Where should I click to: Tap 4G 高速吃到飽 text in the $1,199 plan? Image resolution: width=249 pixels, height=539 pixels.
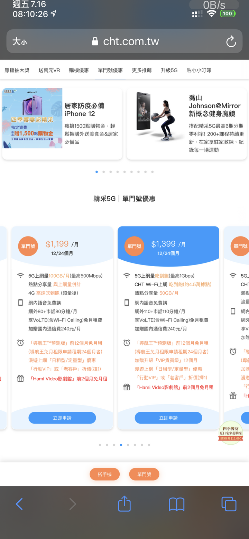53,293
